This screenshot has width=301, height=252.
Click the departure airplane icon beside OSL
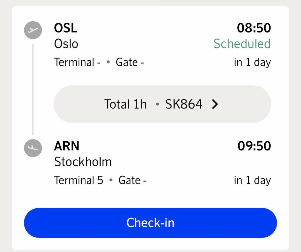tap(33, 30)
